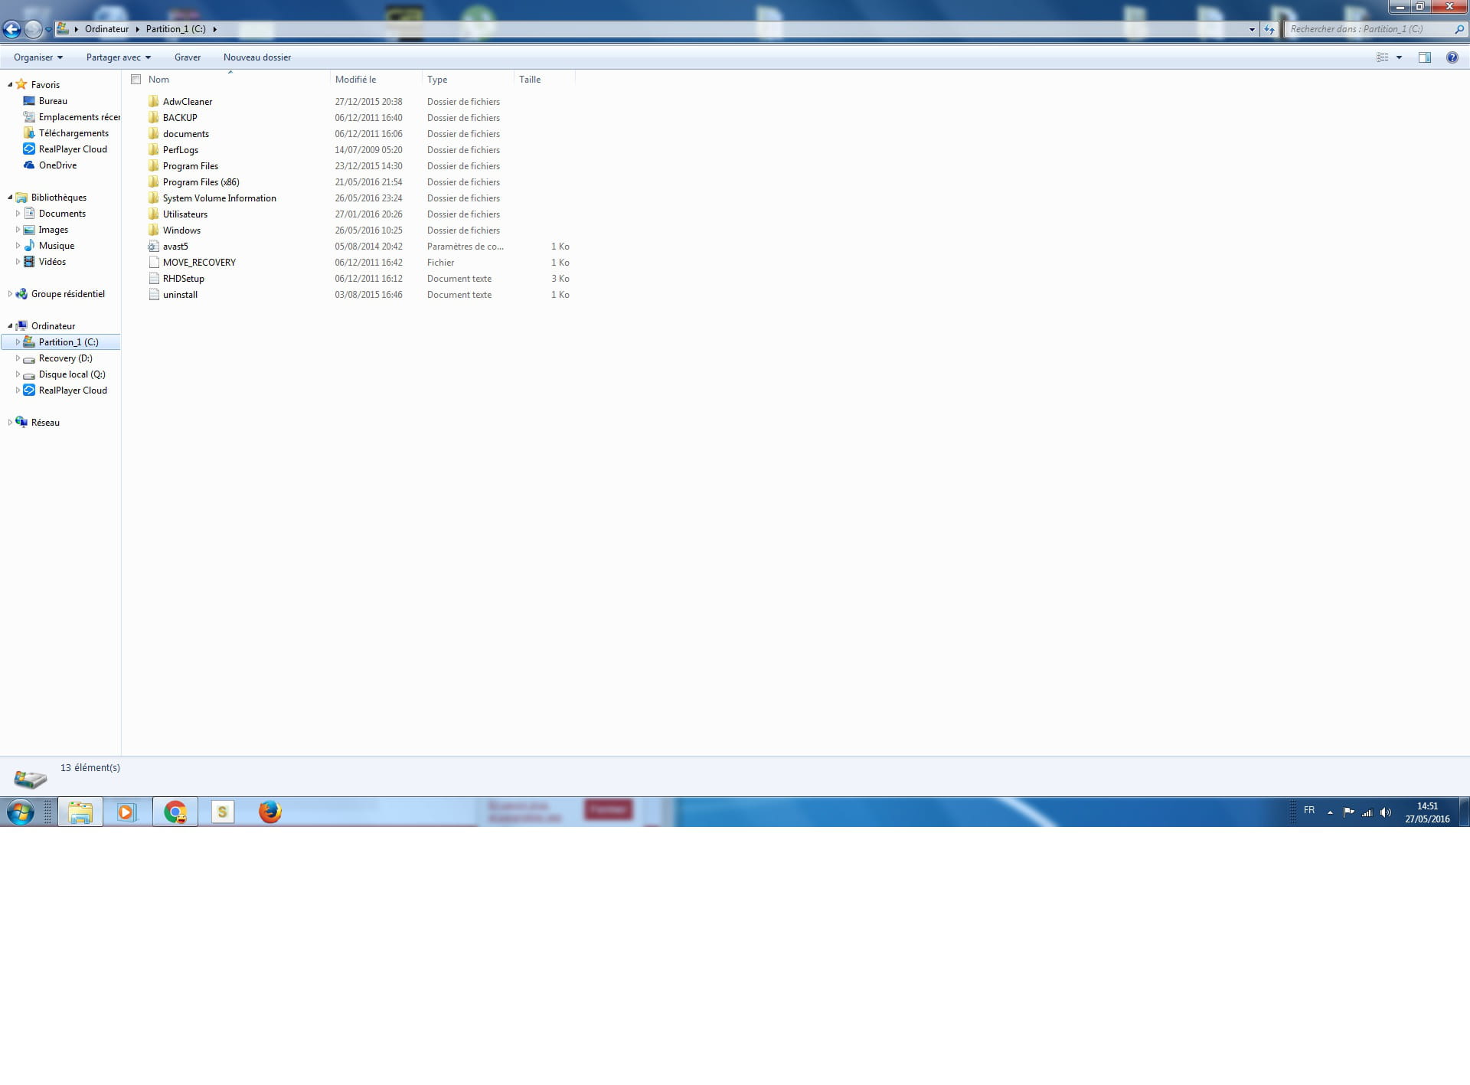This screenshot has height=1085, width=1470.
Task: Click the Back navigation arrow
Action: point(11,30)
